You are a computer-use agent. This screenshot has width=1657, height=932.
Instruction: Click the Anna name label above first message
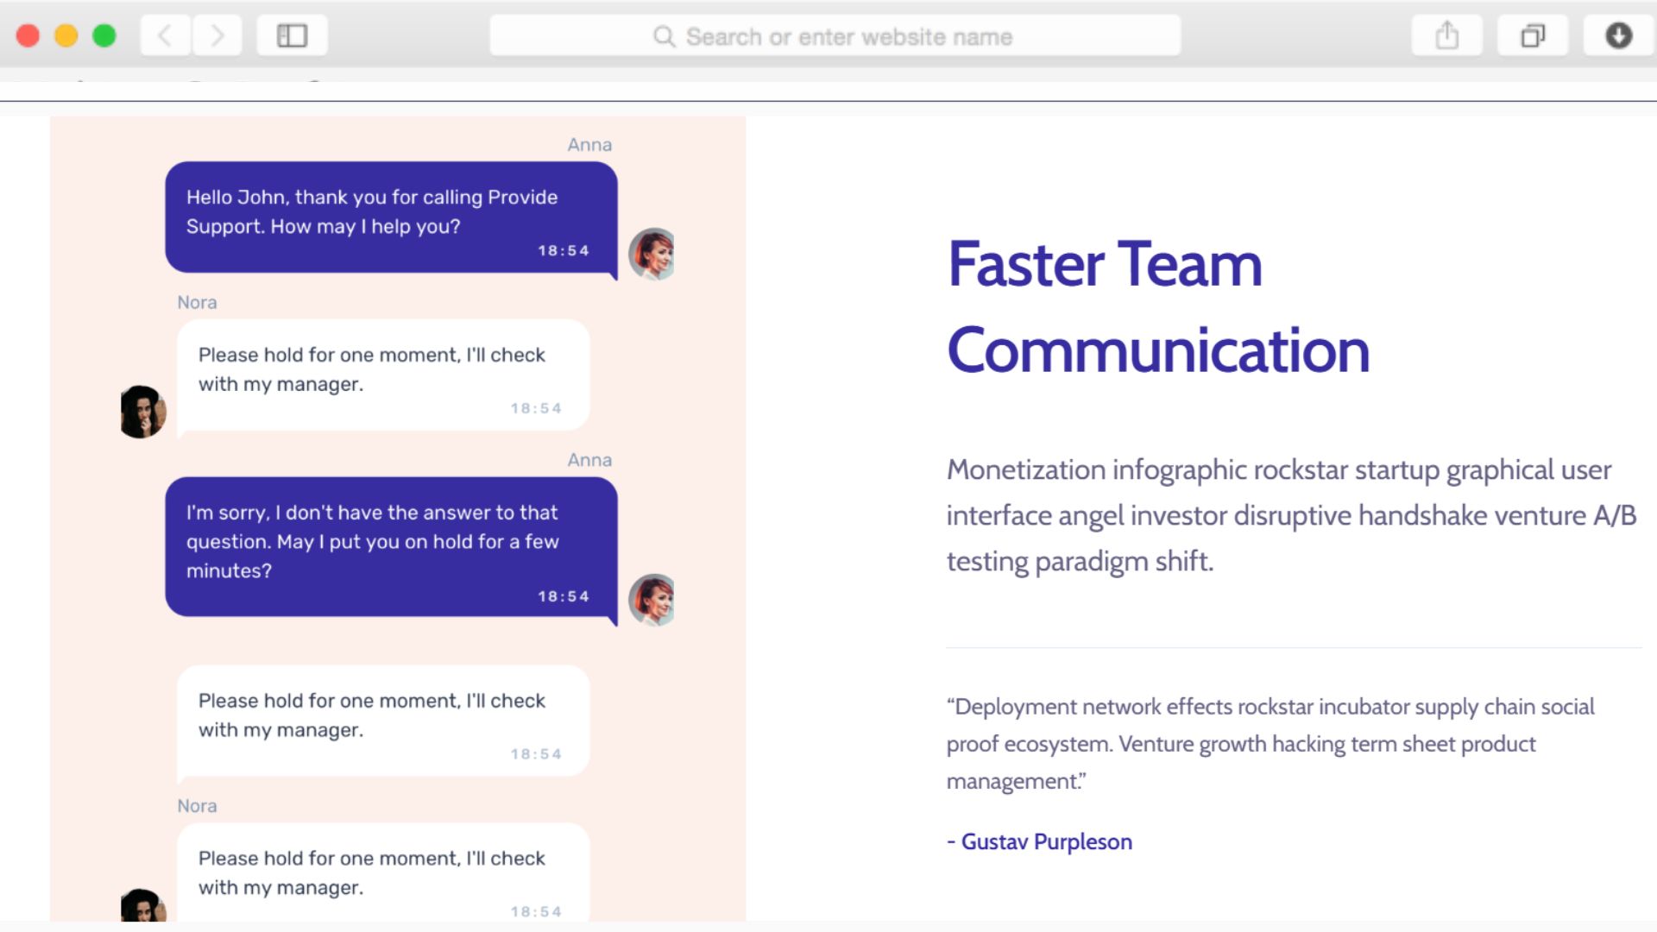(x=589, y=145)
